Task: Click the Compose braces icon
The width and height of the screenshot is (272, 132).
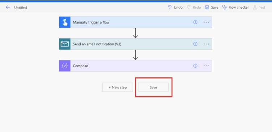Action: click(65, 66)
